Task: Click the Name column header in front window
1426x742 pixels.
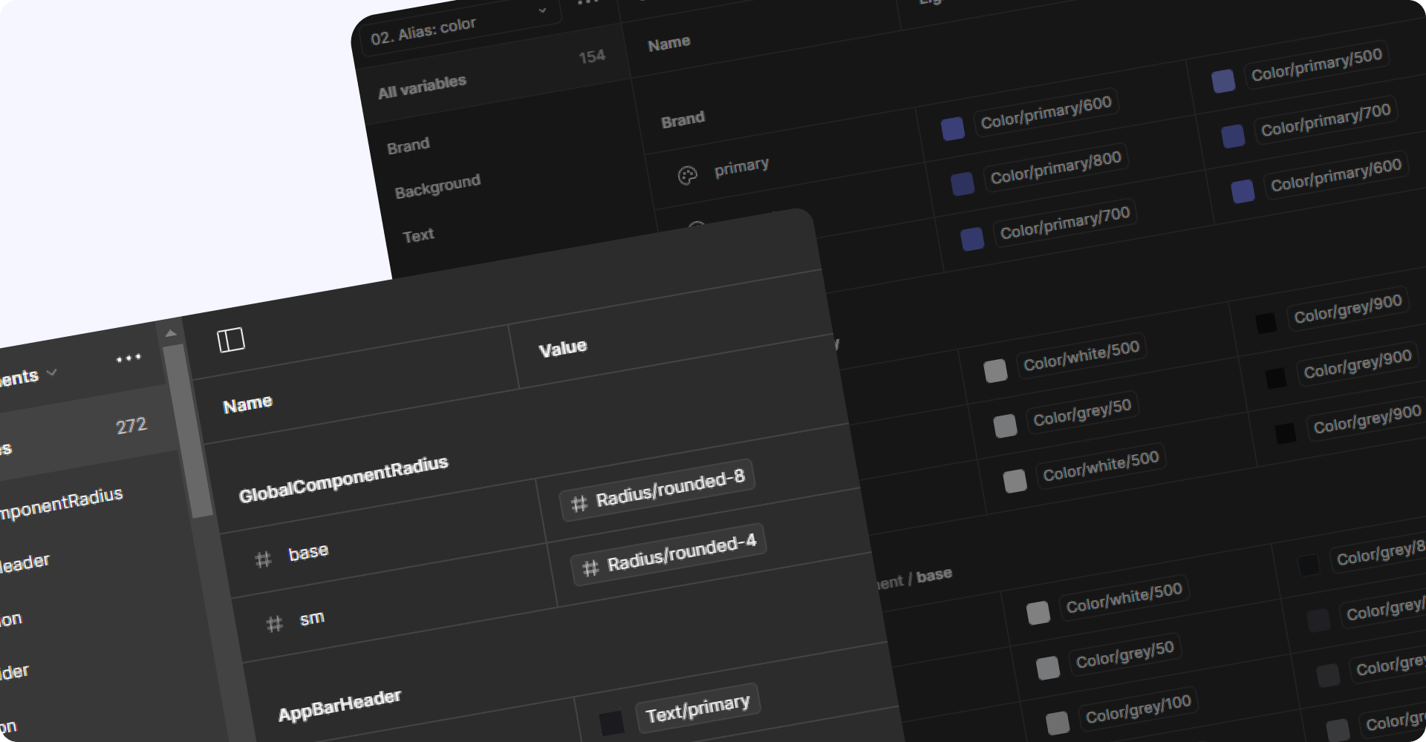Action: [247, 404]
